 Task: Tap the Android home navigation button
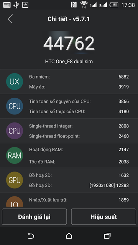69,236
